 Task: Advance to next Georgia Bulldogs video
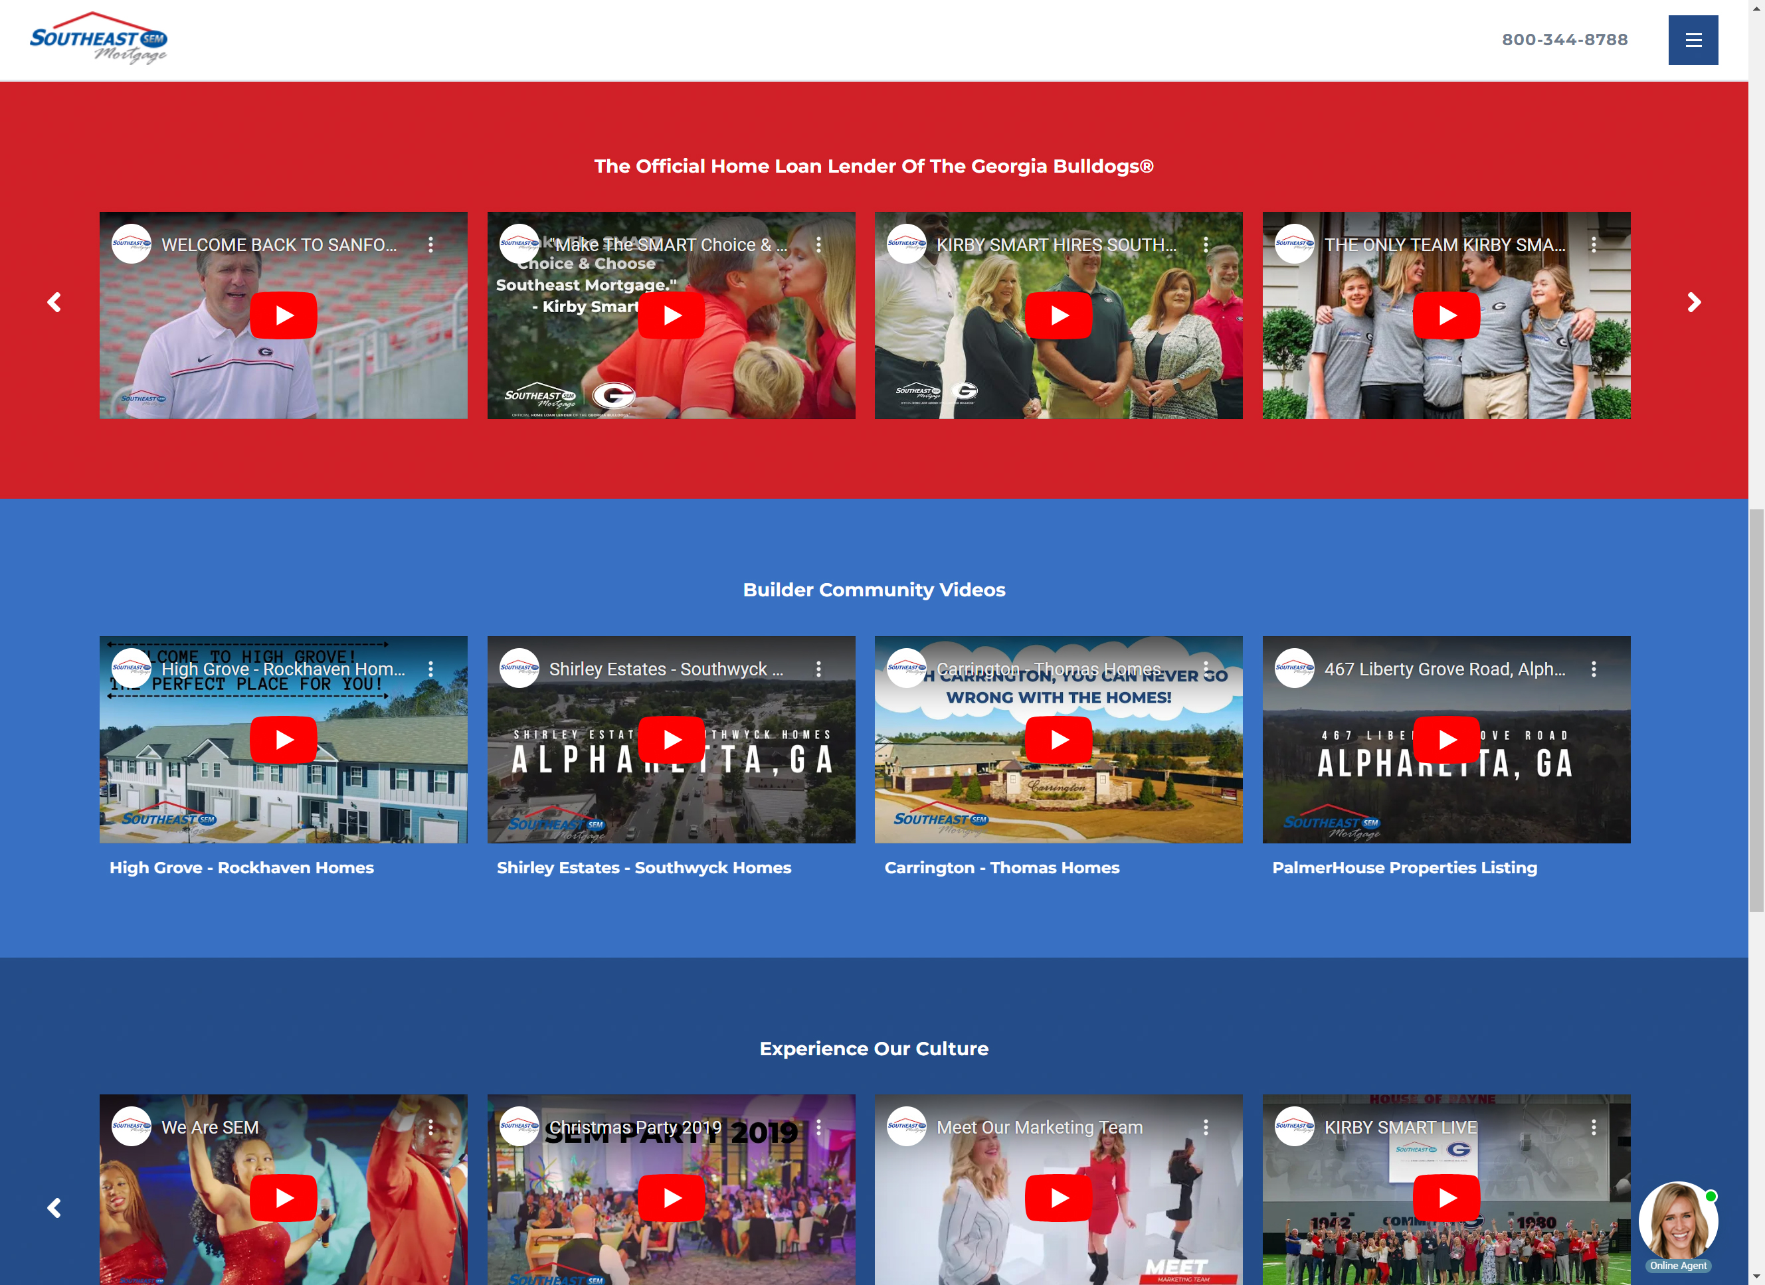(x=1693, y=303)
